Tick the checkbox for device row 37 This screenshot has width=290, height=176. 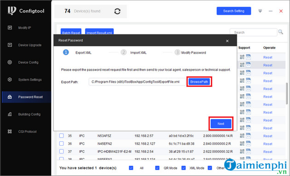click(x=61, y=152)
